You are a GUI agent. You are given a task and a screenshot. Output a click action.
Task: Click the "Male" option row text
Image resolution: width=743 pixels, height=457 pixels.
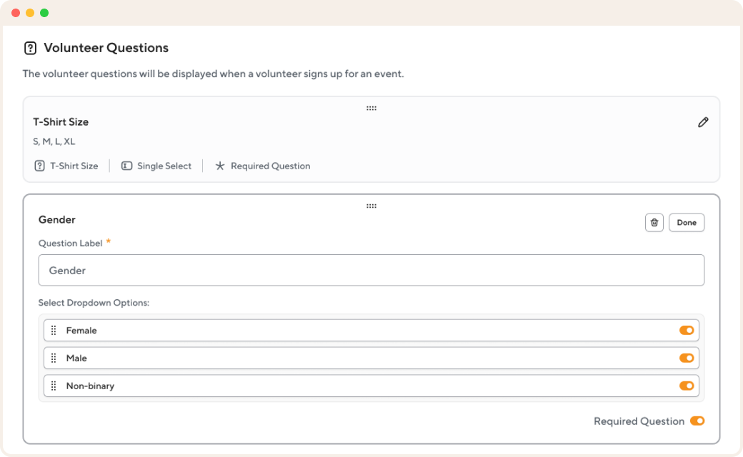[x=76, y=358]
